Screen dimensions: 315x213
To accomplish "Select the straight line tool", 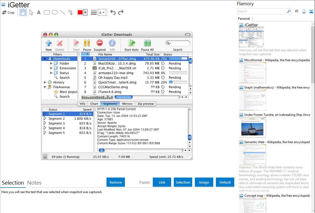I will 63,12.
